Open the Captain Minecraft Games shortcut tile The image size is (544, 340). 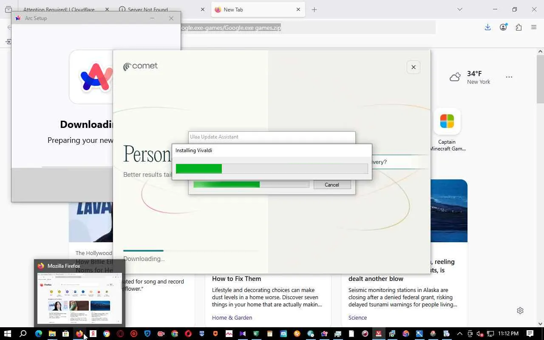click(x=447, y=130)
